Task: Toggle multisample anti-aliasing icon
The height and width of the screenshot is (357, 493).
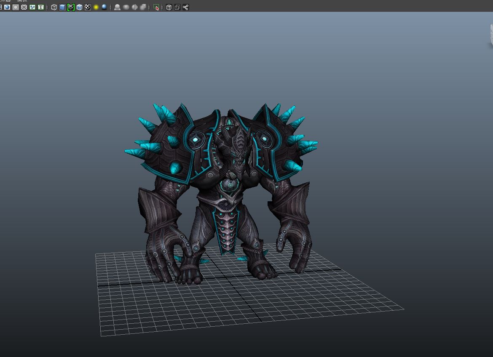Action: 134,7
